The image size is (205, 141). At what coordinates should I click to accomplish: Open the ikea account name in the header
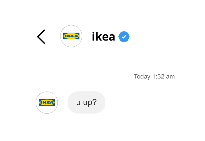point(103,37)
